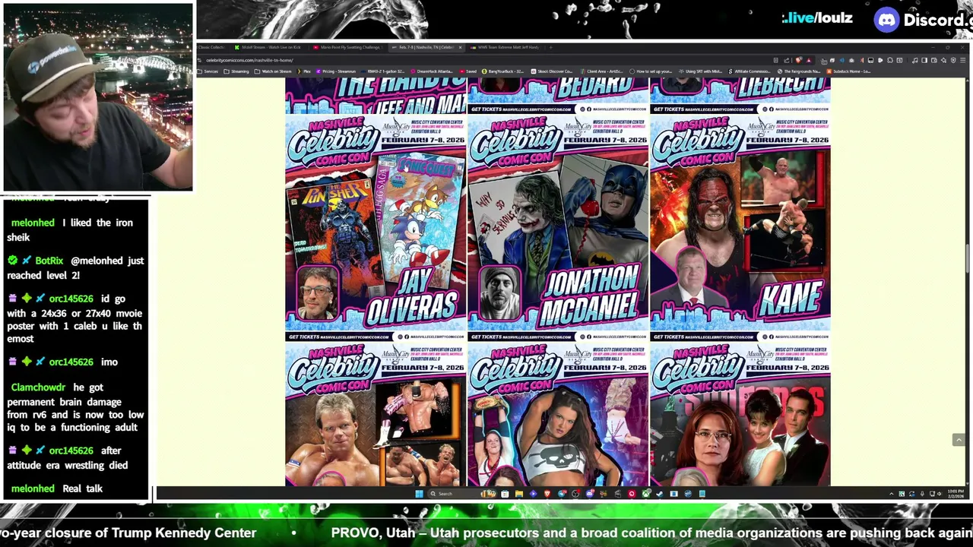Click the browser vertical scrollbar
Screen dimensions: 973x547
(x=967, y=258)
